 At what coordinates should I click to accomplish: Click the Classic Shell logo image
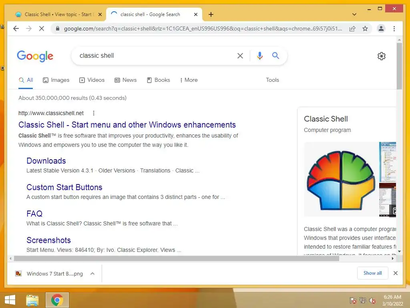(x=341, y=179)
